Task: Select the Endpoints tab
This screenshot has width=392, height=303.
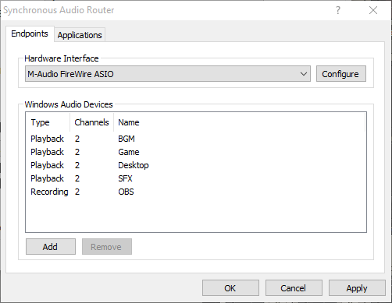Action: [x=30, y=33]
